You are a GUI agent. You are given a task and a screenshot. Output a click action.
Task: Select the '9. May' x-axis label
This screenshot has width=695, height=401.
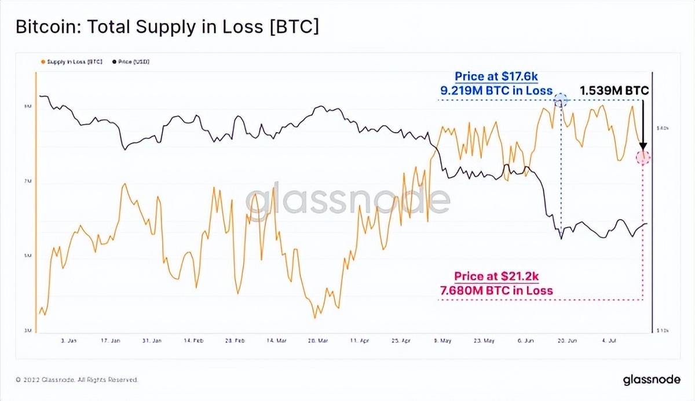pos(442,341)
